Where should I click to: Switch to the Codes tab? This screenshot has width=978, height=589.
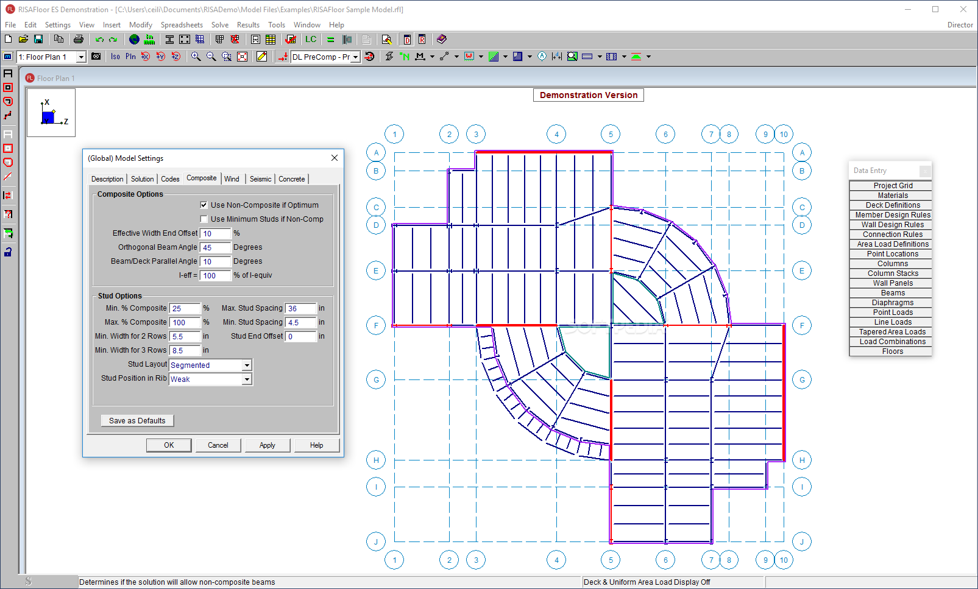point(170,179)
